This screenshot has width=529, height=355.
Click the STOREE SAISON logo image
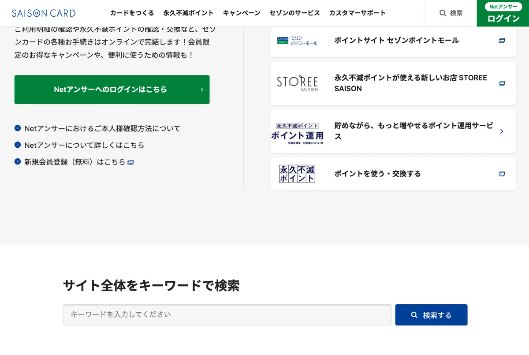(x=297, y=83)
